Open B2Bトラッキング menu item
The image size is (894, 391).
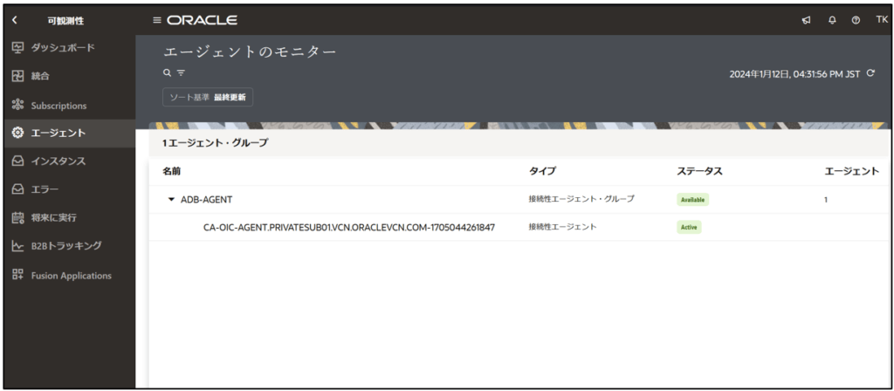[x=68, y=245]
